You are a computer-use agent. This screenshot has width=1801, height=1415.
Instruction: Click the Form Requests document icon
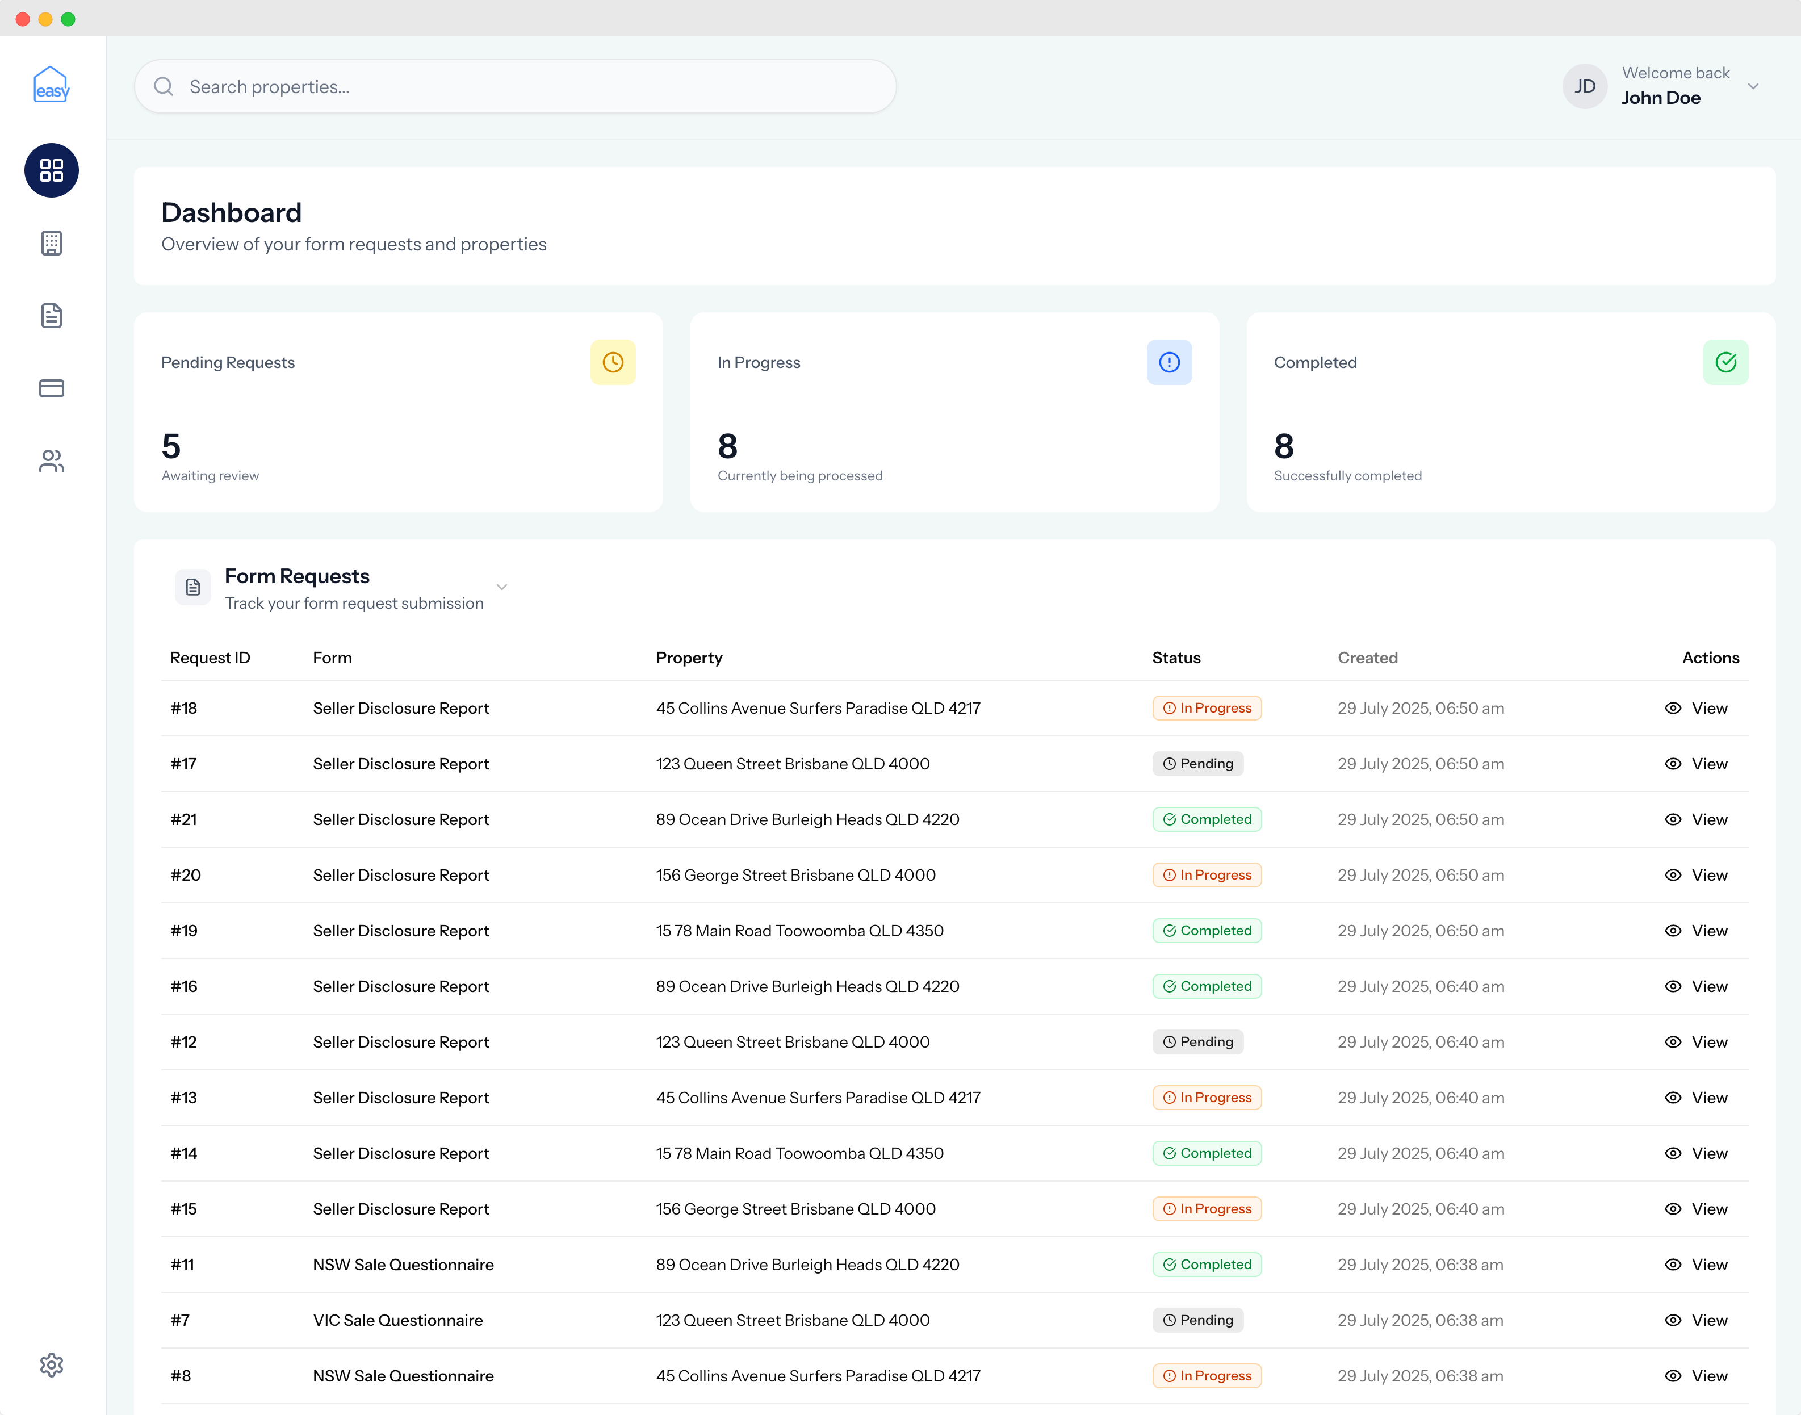coord(192,587)
